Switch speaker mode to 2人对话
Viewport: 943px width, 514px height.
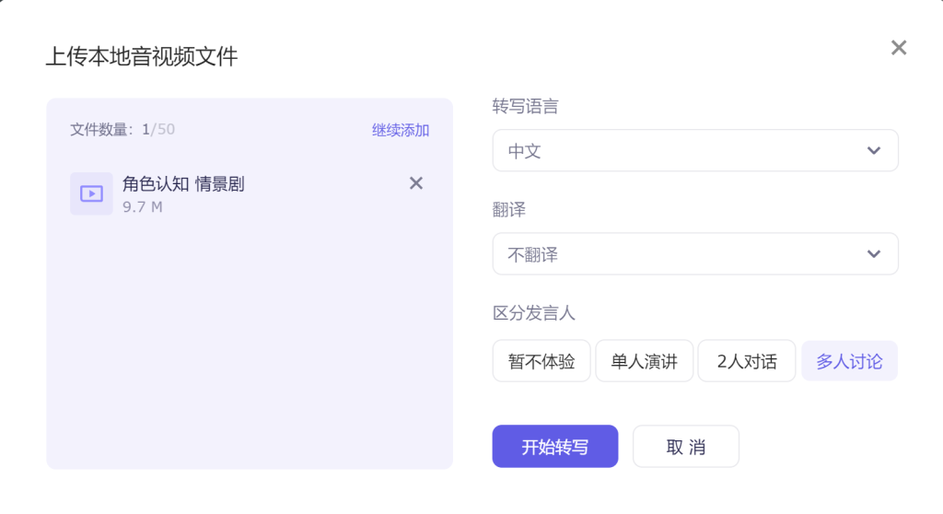click(x=746, y=361)
